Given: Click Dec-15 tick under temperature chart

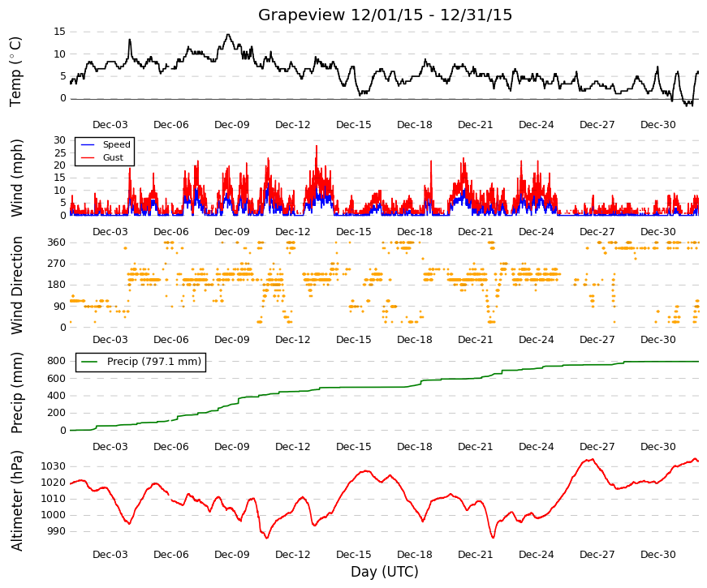Looking at the screenshot, I should 354,125.
